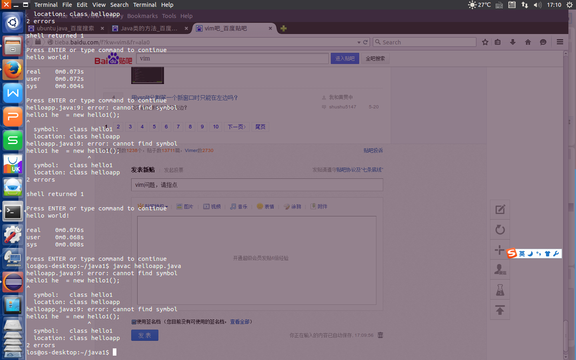Toggle Sogou moon half-width mode
The image size is (576, 360).
pyautogui.click(x=530, y=254)
